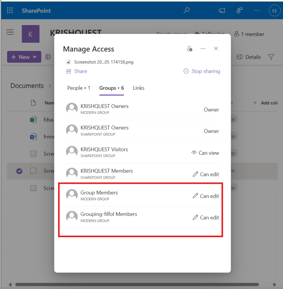This screenshot has width=283, height=289.
Task: Click the Excel file icon for fdsa
Action: tap(33, 120)
